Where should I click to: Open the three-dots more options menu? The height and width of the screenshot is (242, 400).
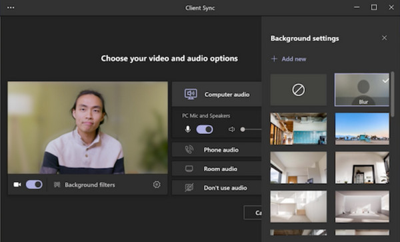click(x=11, y=7)
